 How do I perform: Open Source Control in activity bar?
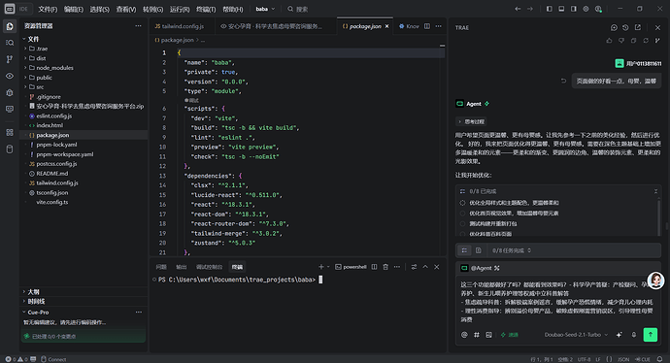click(10, 59)
